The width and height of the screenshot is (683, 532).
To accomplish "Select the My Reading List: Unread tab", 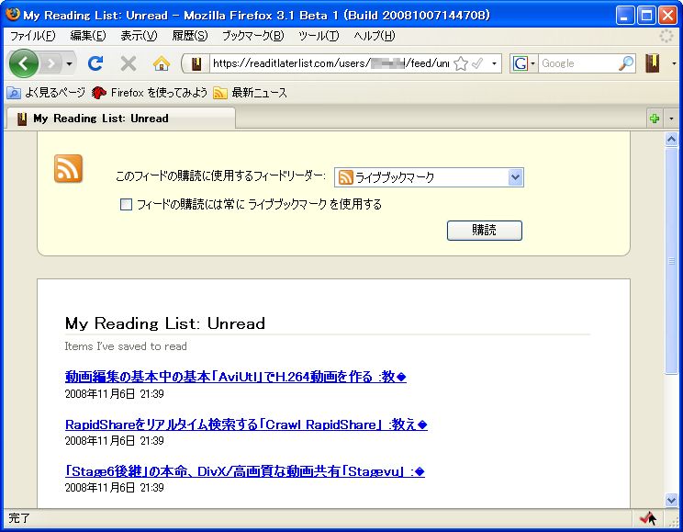I will pos(120,119).
